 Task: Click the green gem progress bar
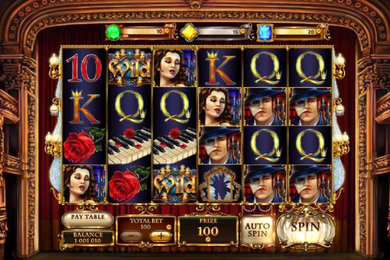[x=146, y=32]
